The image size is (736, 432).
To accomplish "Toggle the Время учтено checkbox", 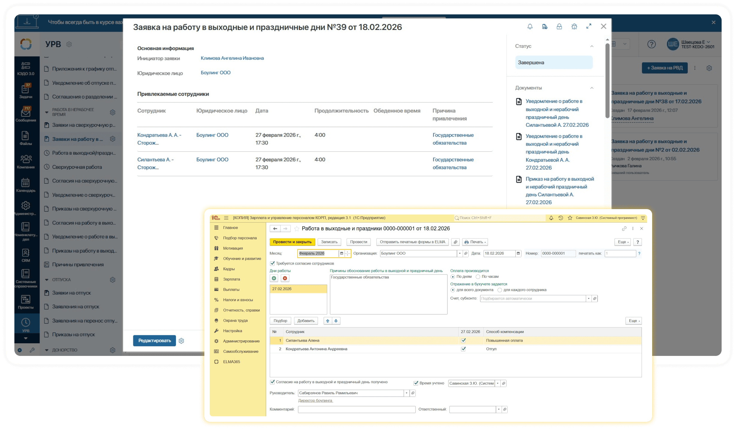I will [x=416, y=383].
